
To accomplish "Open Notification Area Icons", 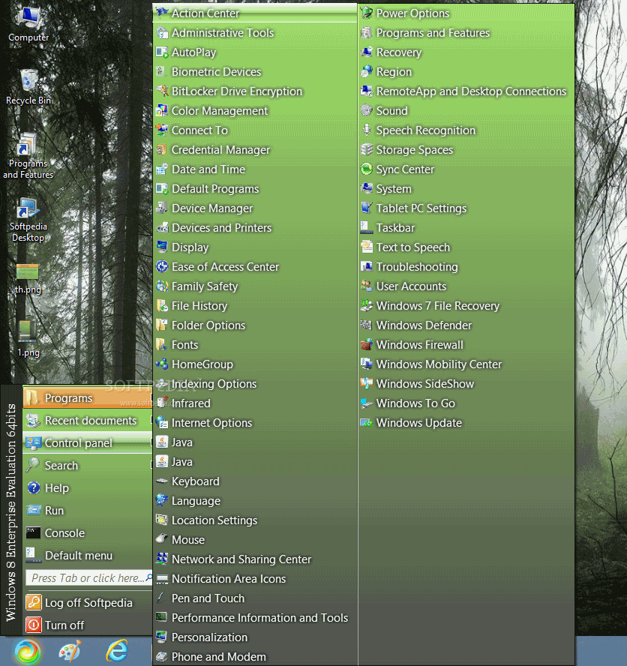I will tap(255, 579).
